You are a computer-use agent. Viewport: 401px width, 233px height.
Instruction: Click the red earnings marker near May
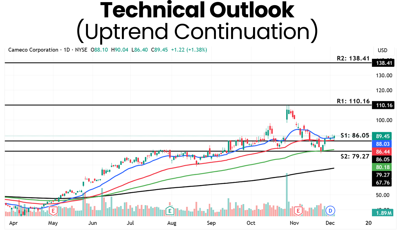[x=53, y=211]
